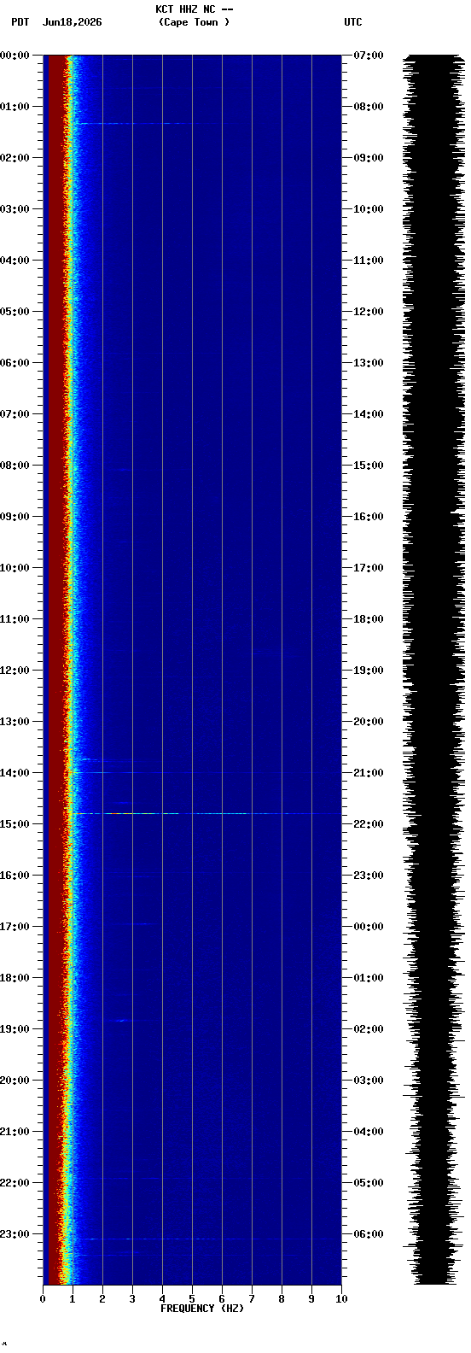Pick the 02:00 UTC time label
Viewport: 471px width, 1353px height.
pos(369,1029)
